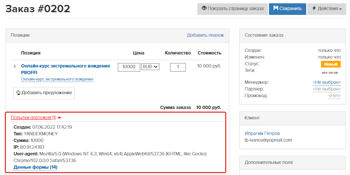The width and height of the screenshot is (350, 175).
Task: Click the Стоимость column header
Action: click(x=210, y=53)
